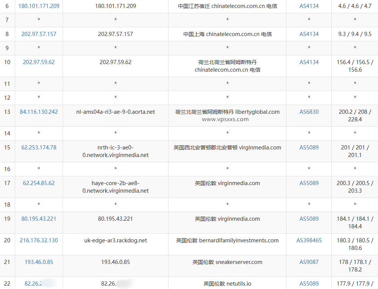
Task: Open IP link 80.195.43.221
Action: [x=39, y=219]
